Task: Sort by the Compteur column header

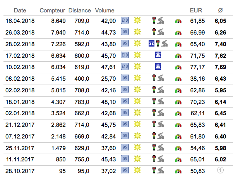Action: [x=52, y=10]
